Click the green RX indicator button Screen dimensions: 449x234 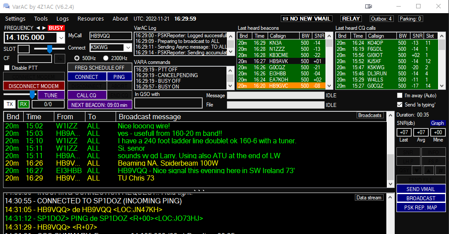[24, 104]
